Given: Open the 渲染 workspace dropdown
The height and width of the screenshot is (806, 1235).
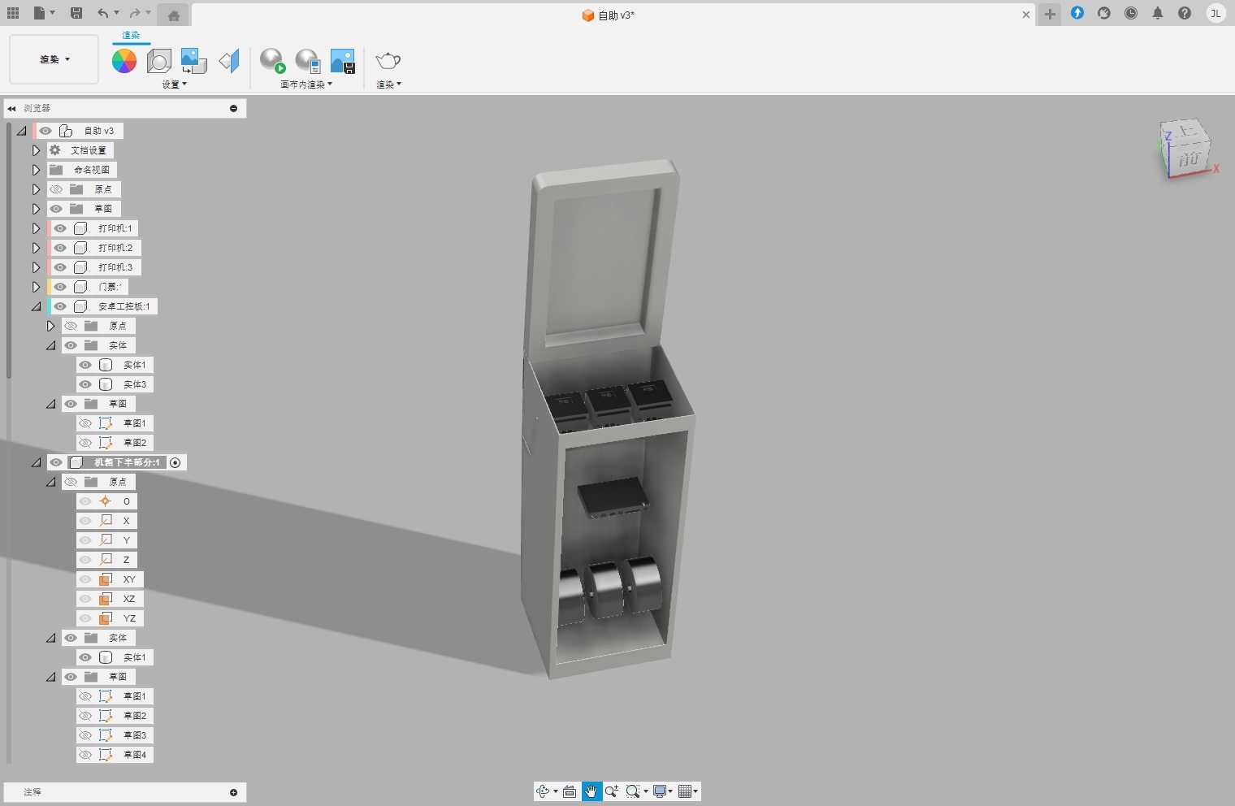Looking at the screenshot, I should pos(54,59).
